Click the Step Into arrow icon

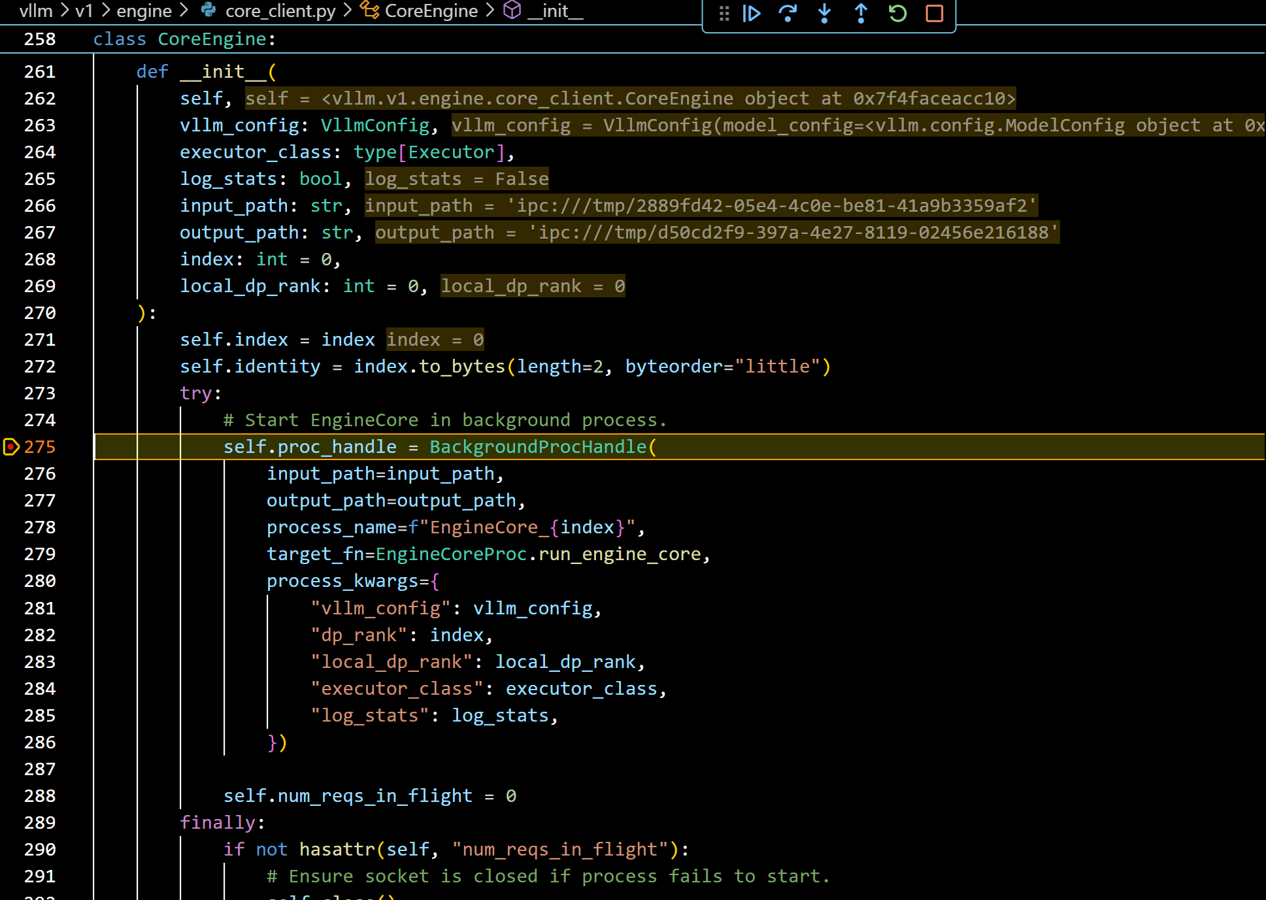coord(824,13)
